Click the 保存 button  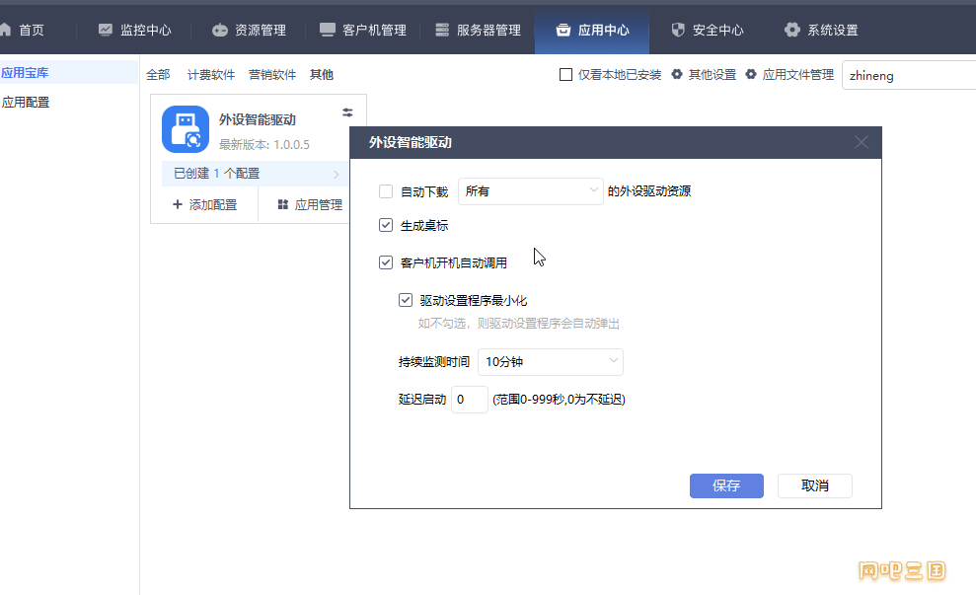click(726, 485)
